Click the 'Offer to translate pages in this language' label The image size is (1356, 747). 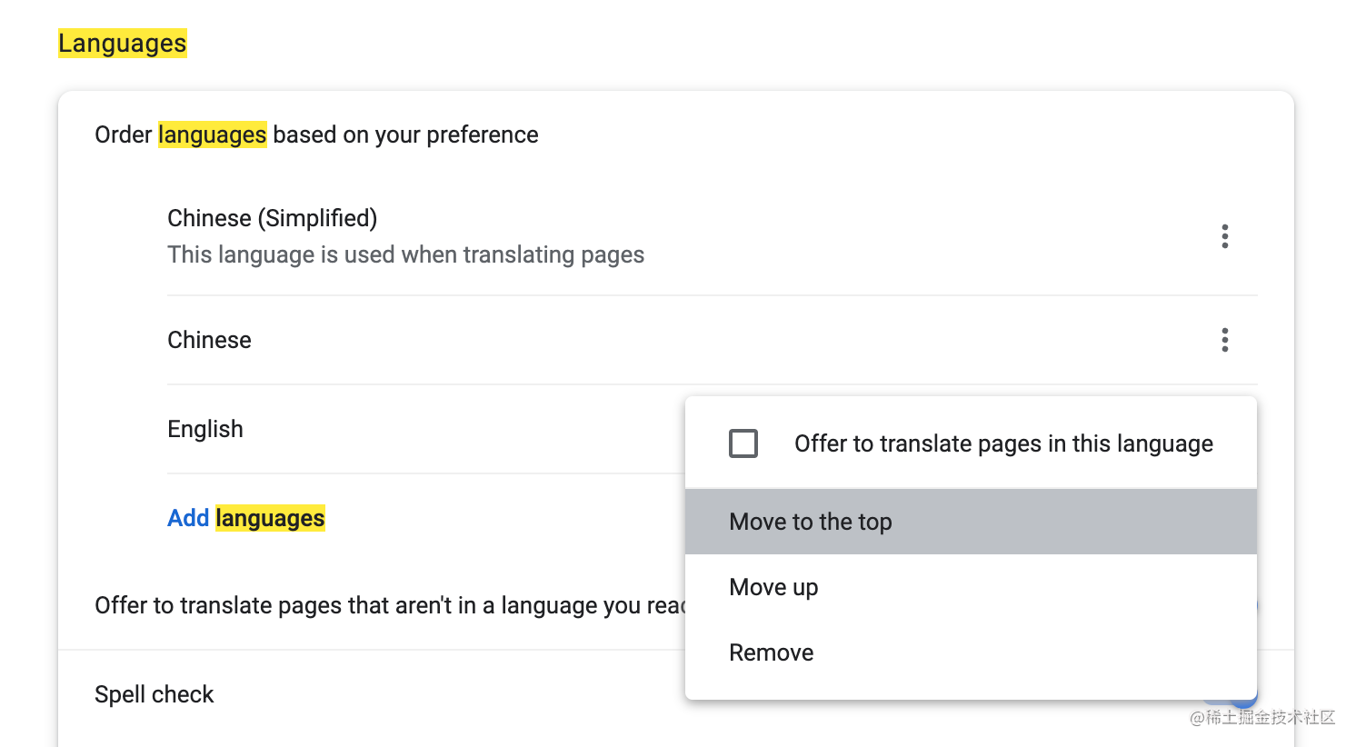click(1003, 443)
